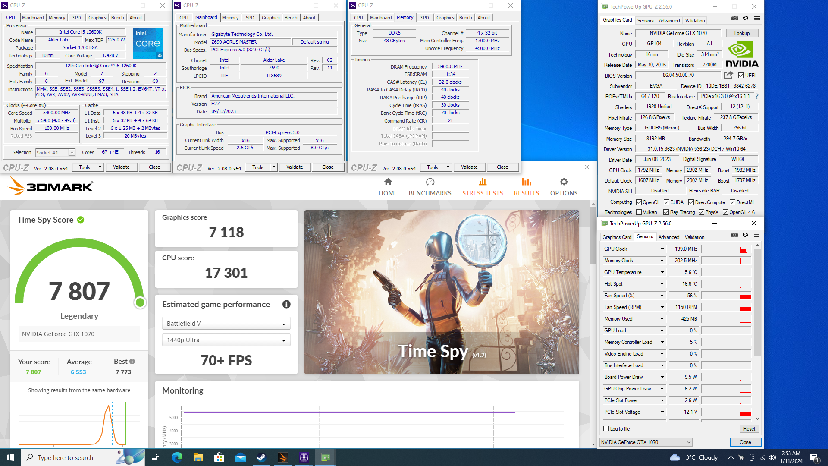Launch Microsoft Edge from taskbar
Image resolution: width=828 pixels, height=466 pixels.
pyautogui.click(x=177, y=457)
